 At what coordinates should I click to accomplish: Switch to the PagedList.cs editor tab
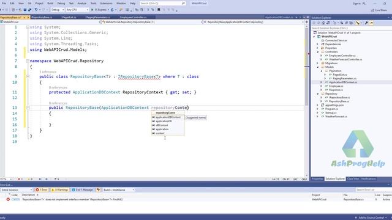(69, 17)
